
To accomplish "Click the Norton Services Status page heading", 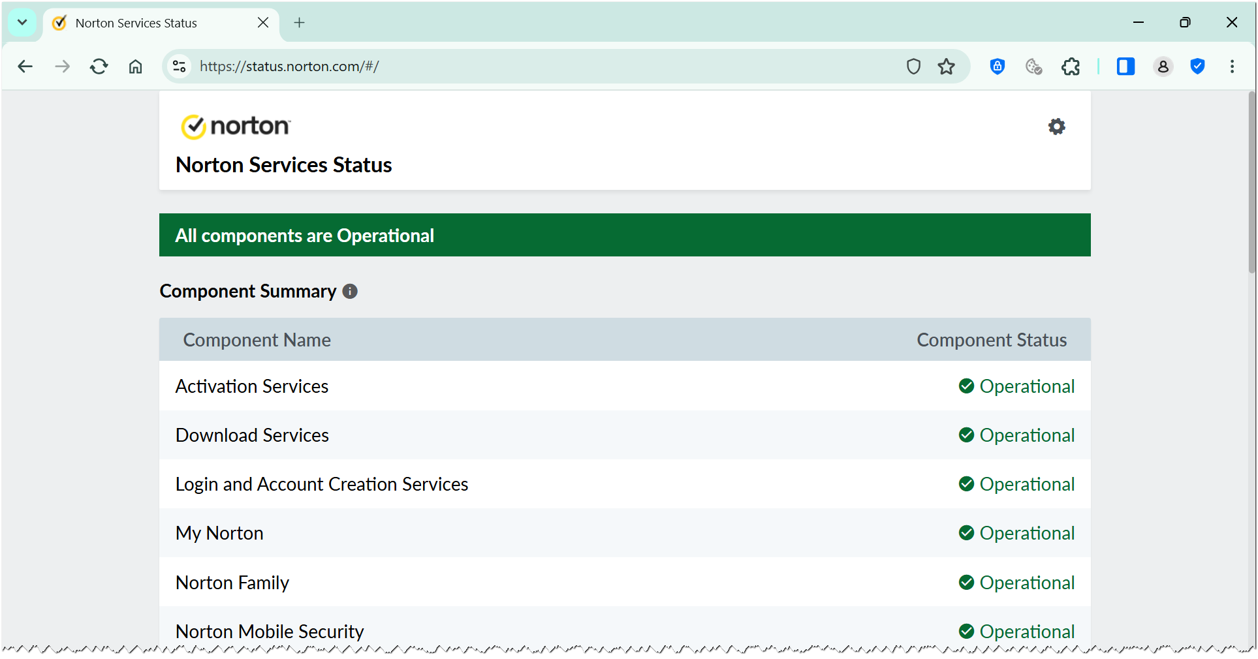I will [284, 165].
